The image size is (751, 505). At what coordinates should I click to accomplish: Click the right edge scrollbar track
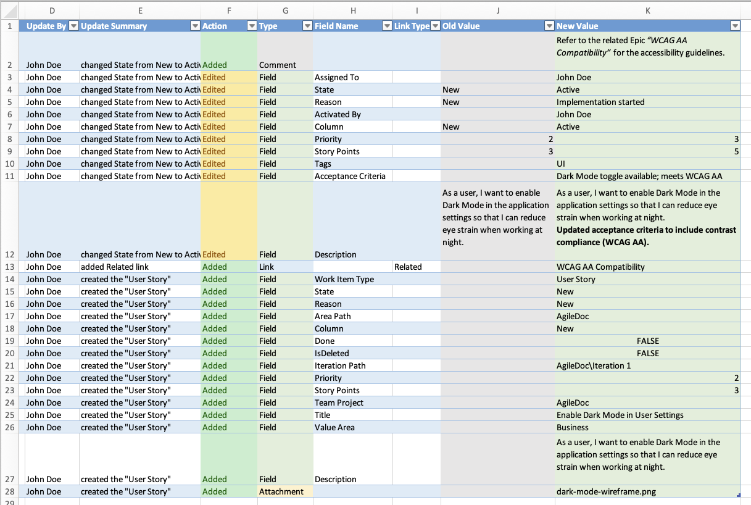pyautogui.click(x=747, y=247)
